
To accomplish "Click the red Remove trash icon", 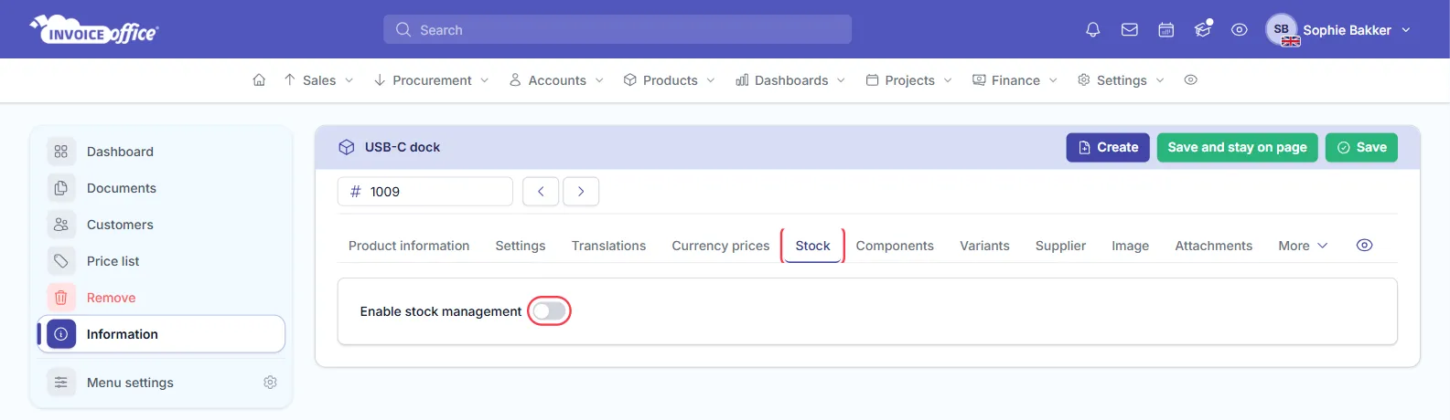I will pos(61,298).
